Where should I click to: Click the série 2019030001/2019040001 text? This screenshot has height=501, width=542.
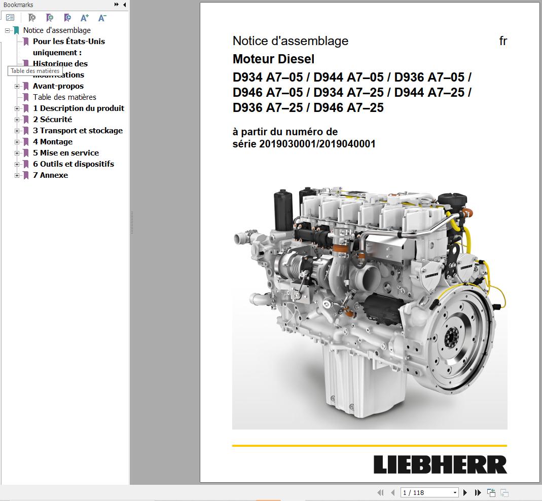click(x=304, y=144)
